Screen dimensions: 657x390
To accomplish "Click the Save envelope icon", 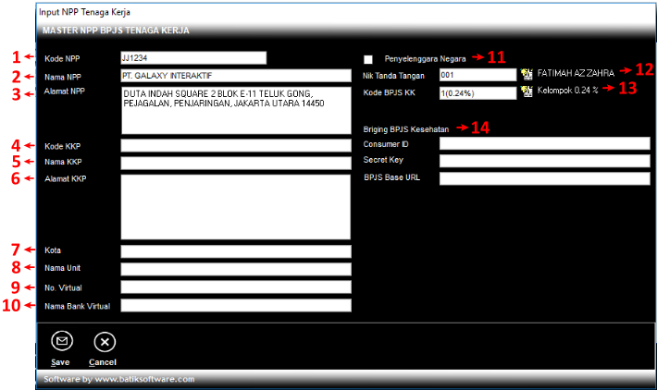I will pyautogui.click(x=61, y=342).
